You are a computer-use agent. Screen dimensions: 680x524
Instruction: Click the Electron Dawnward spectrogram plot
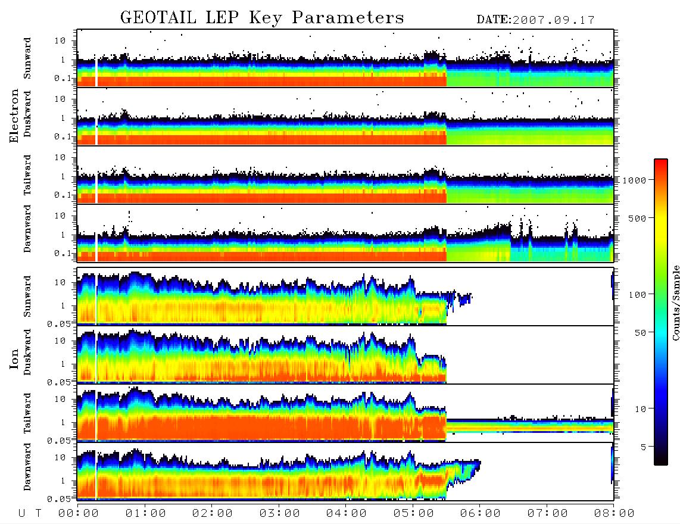click(345, 233)
